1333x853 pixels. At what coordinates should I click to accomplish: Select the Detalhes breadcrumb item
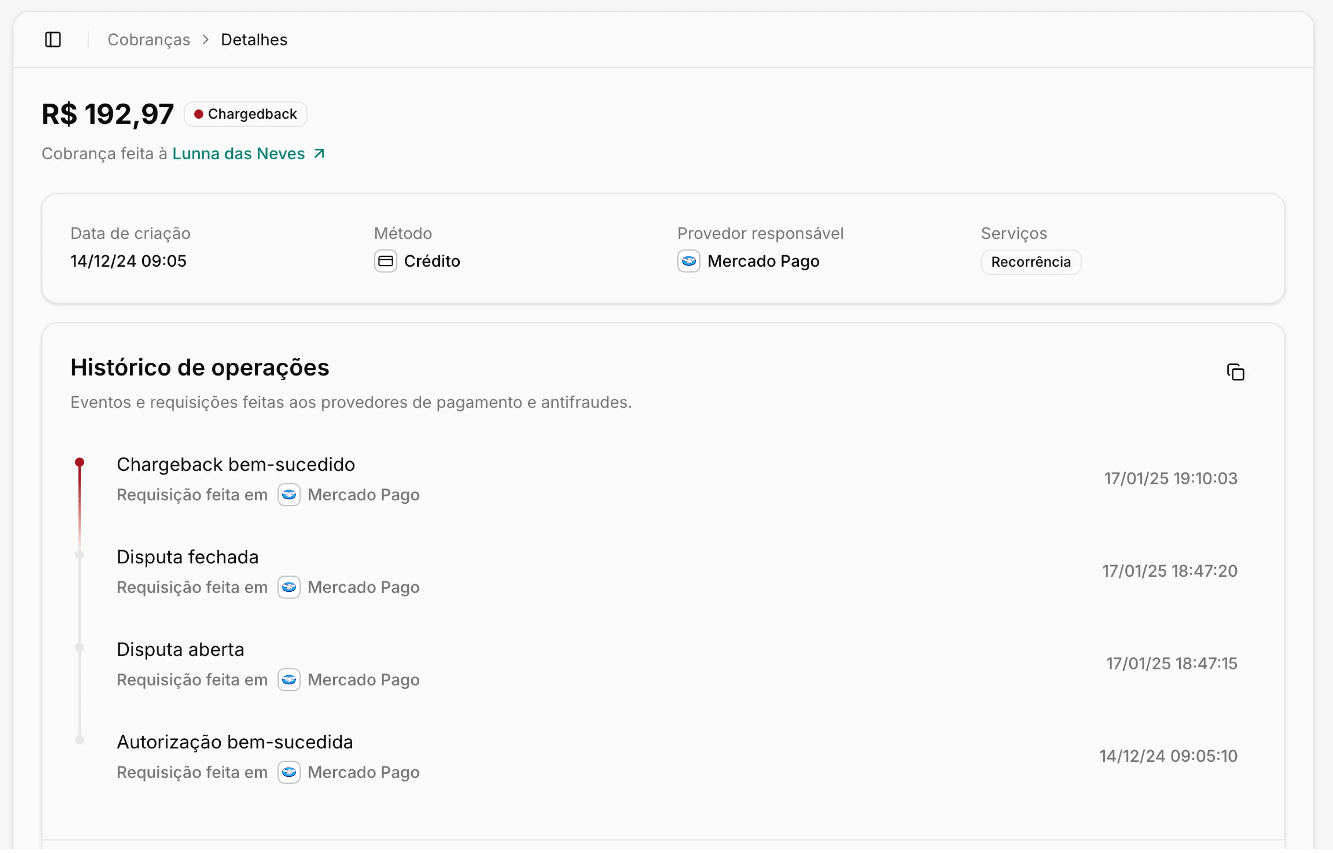tap(254, 40)
